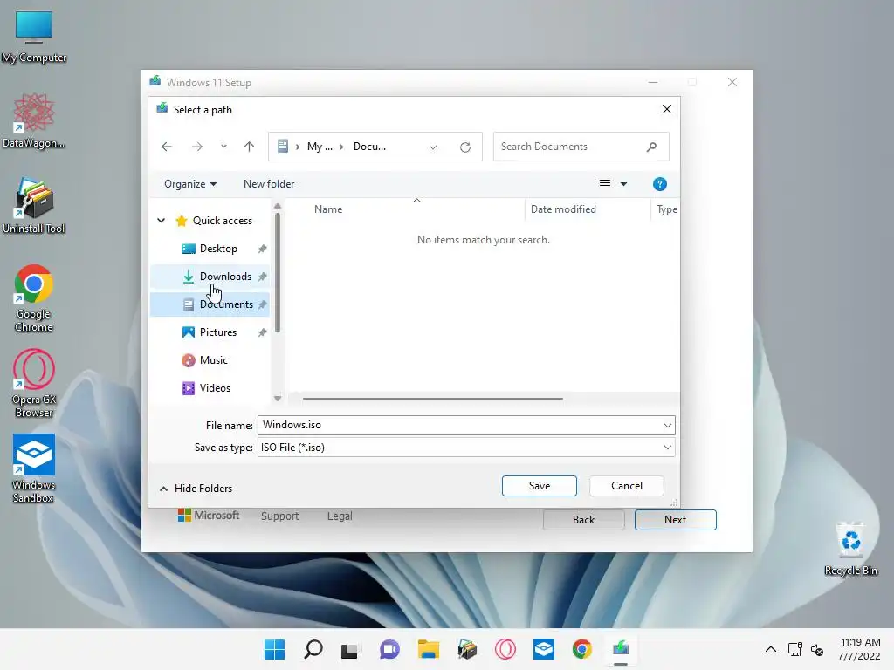Open the view options dropdown arrow
This screenshot has width=894, height=670.
623,184
